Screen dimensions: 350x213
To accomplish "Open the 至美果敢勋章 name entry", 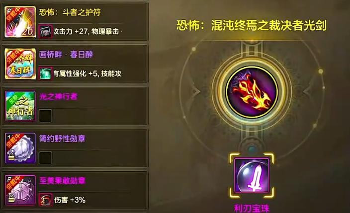I will [62, 180].
